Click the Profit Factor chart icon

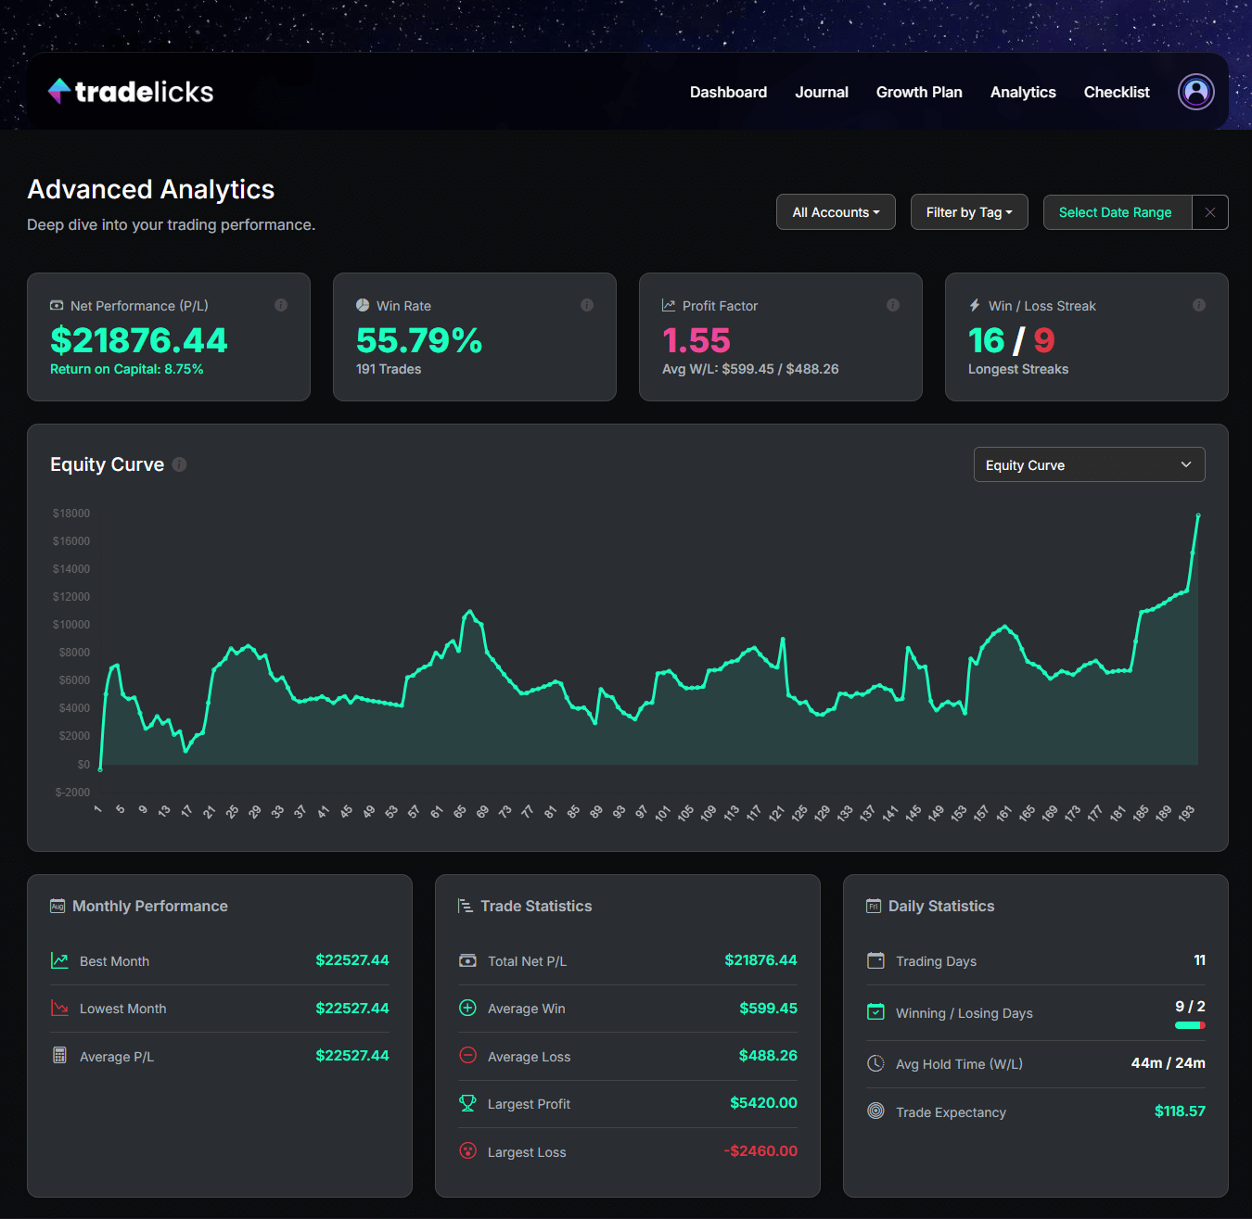tap(668, 304)
